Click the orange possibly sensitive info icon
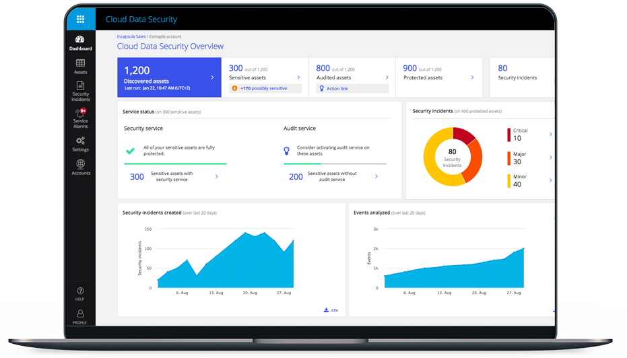Image resolution: width=627 pixels, height=358 pixels. click(x=234, y=88)
